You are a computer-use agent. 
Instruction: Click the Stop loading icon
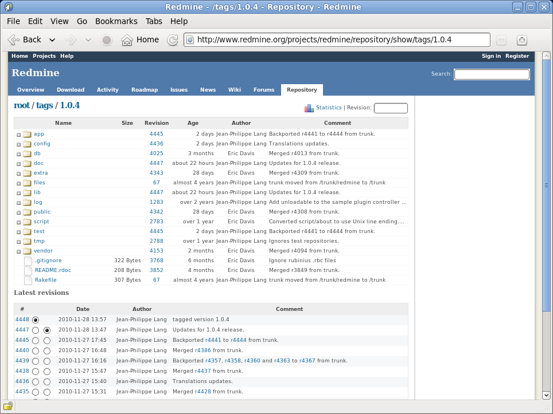(x=107, y=40)
